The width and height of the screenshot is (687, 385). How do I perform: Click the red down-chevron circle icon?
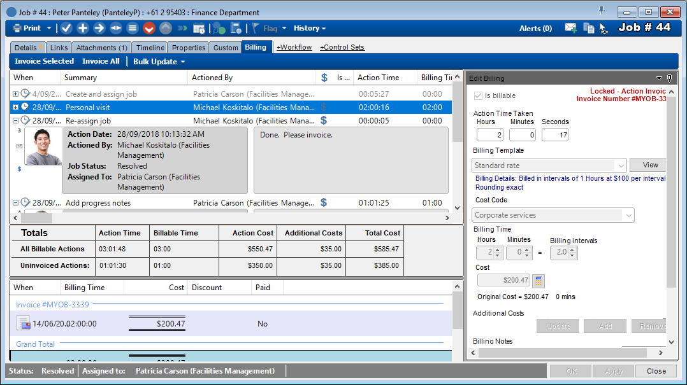149,29
